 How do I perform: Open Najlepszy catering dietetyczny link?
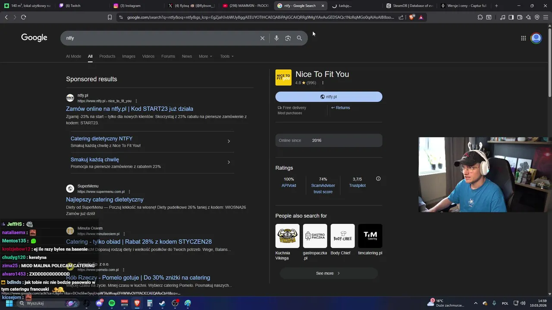coord(105,199)
